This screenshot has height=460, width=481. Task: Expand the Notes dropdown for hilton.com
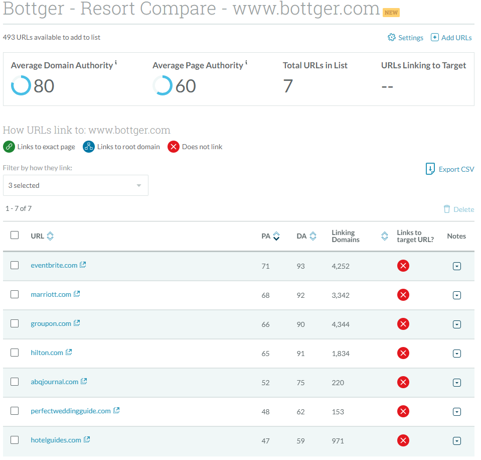pos(456,354)
